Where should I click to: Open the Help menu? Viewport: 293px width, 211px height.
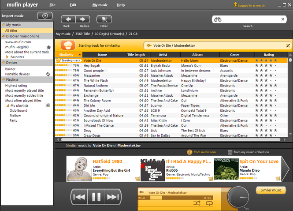[121, 5]
